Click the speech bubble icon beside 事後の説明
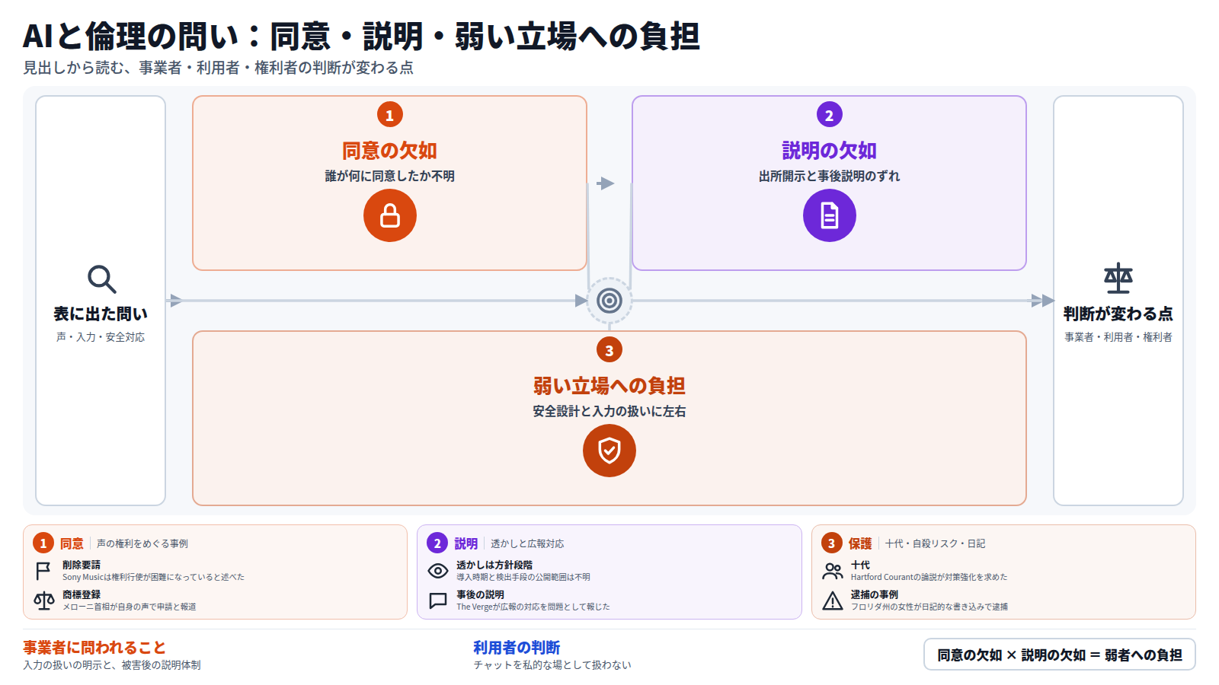Viewport: 1219px width, 685px height. click(438, 601)
